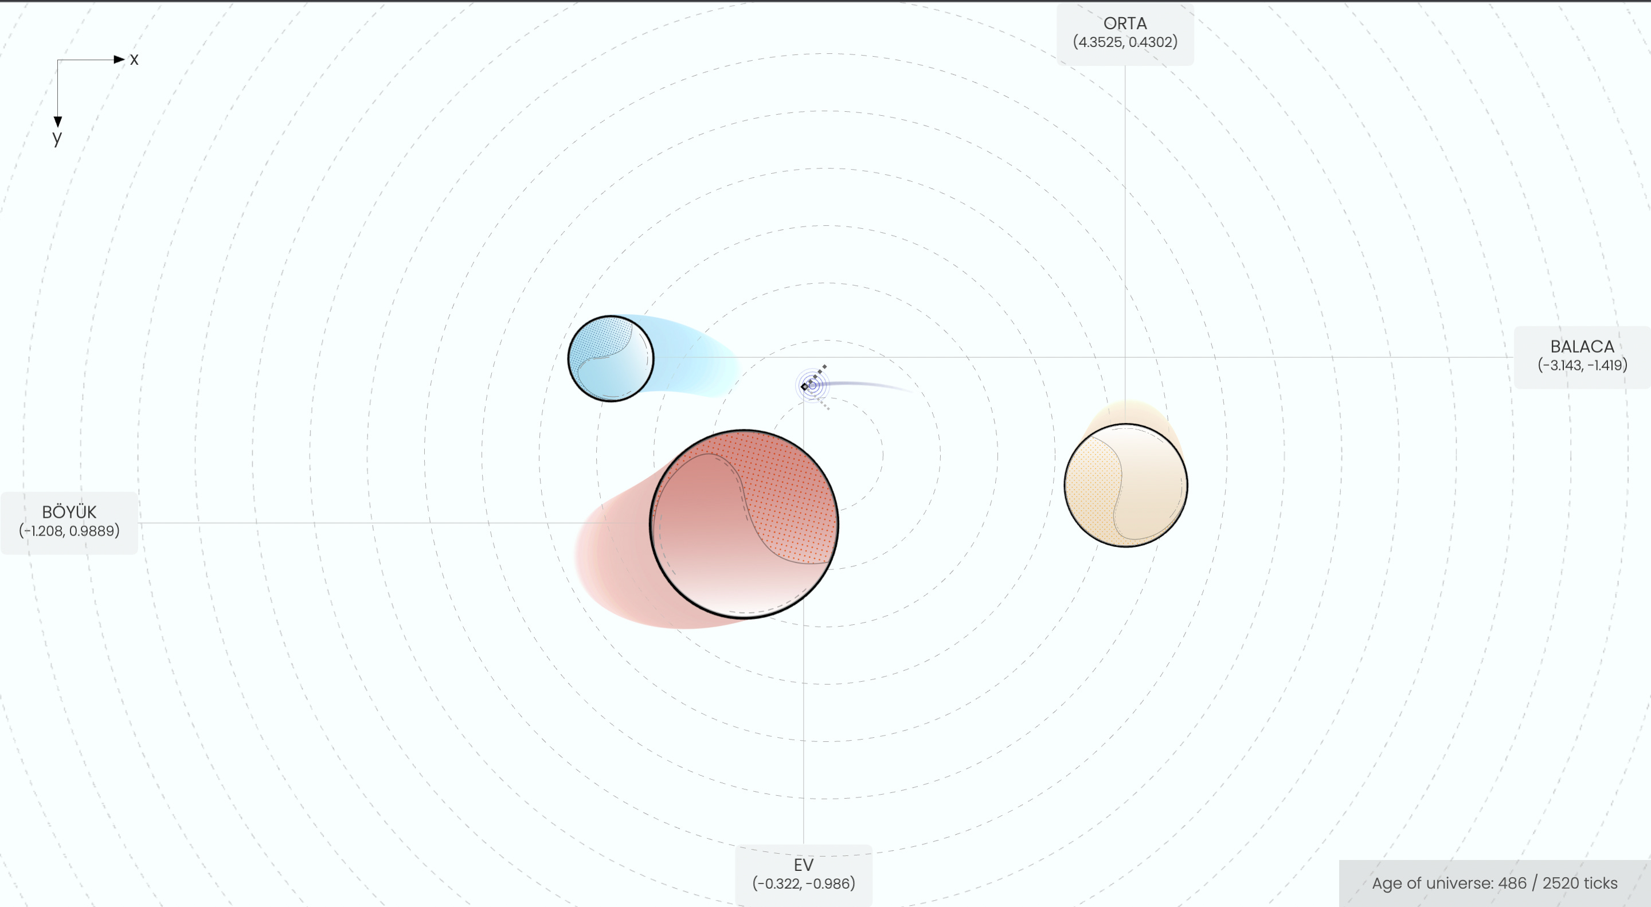Select the BALACA coordinate label
Screen dimensions: 1651x907
(x=1582, y=357)
